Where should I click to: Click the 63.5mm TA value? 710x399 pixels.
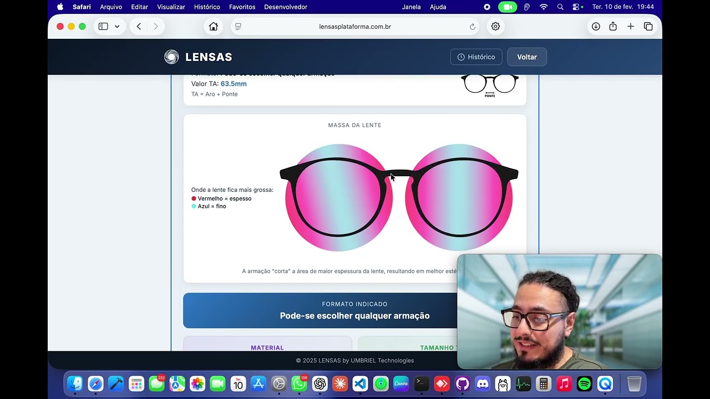pyautogui.click(x=234, y=84)
